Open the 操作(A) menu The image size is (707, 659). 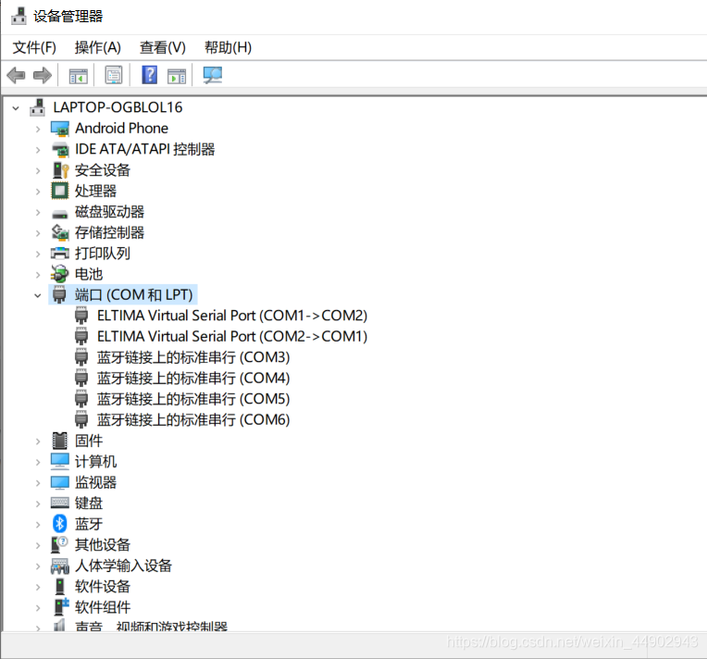coord(98,47)
